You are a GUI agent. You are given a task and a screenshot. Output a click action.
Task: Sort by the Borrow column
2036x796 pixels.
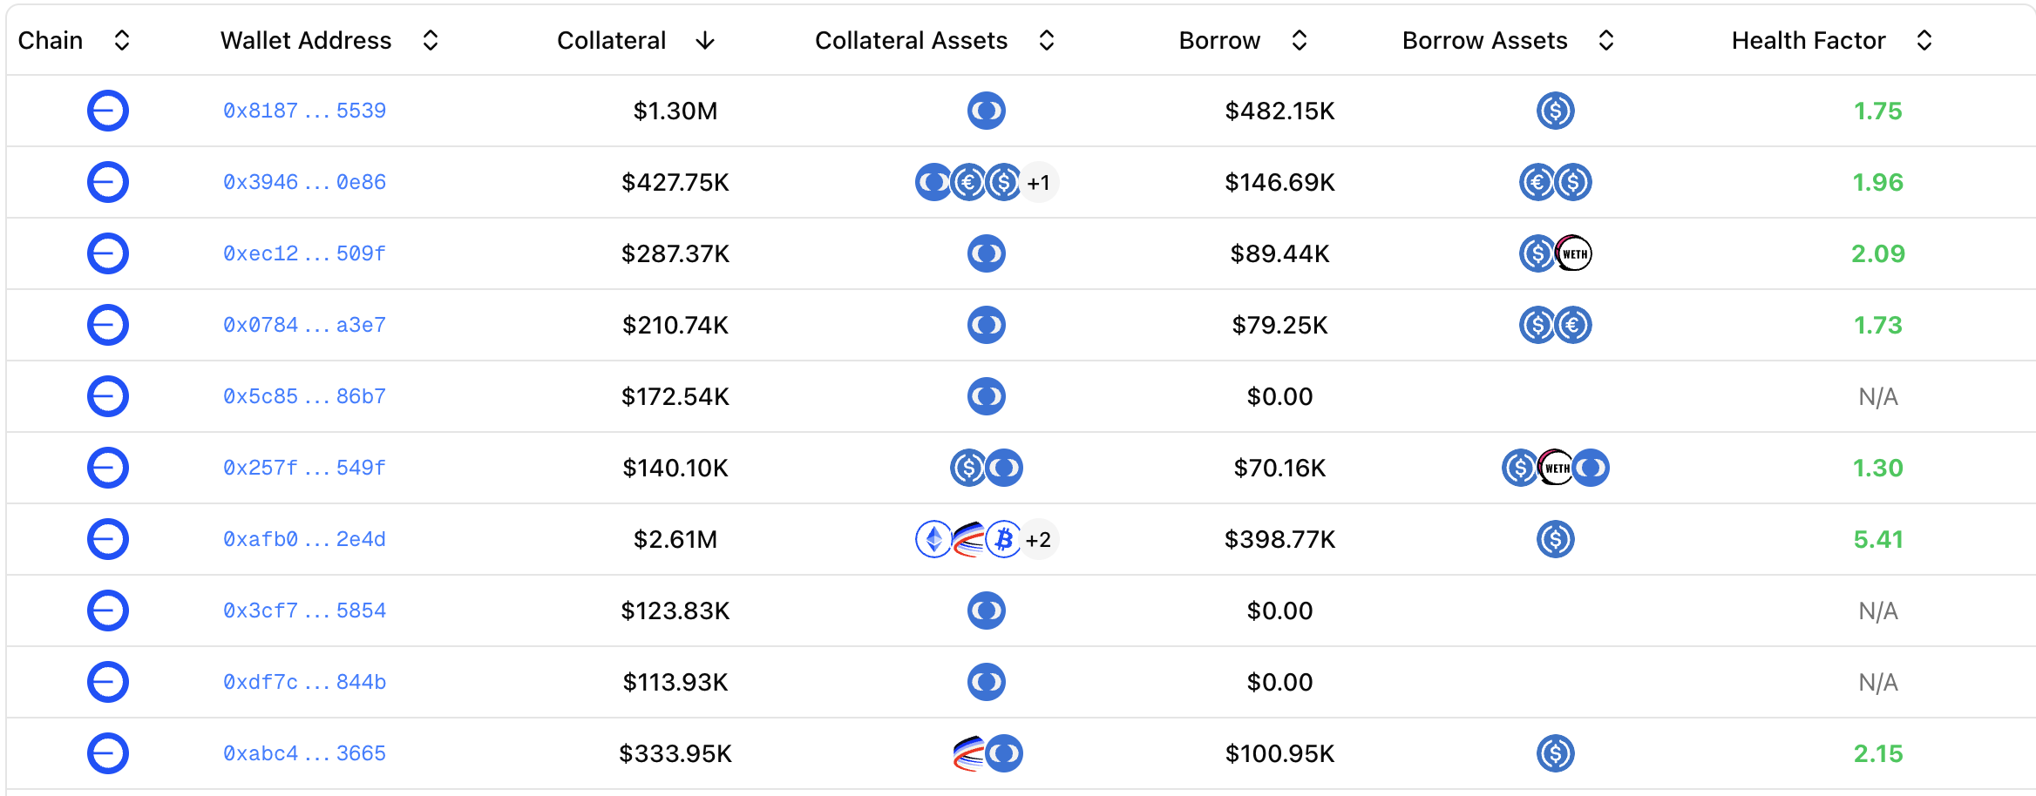(x=1299, y=40)
